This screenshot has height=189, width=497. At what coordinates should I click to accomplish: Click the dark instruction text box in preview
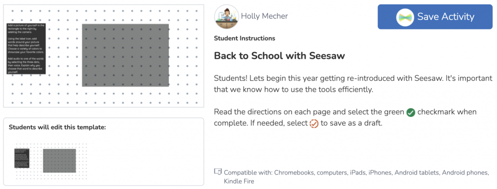point(26,48)
